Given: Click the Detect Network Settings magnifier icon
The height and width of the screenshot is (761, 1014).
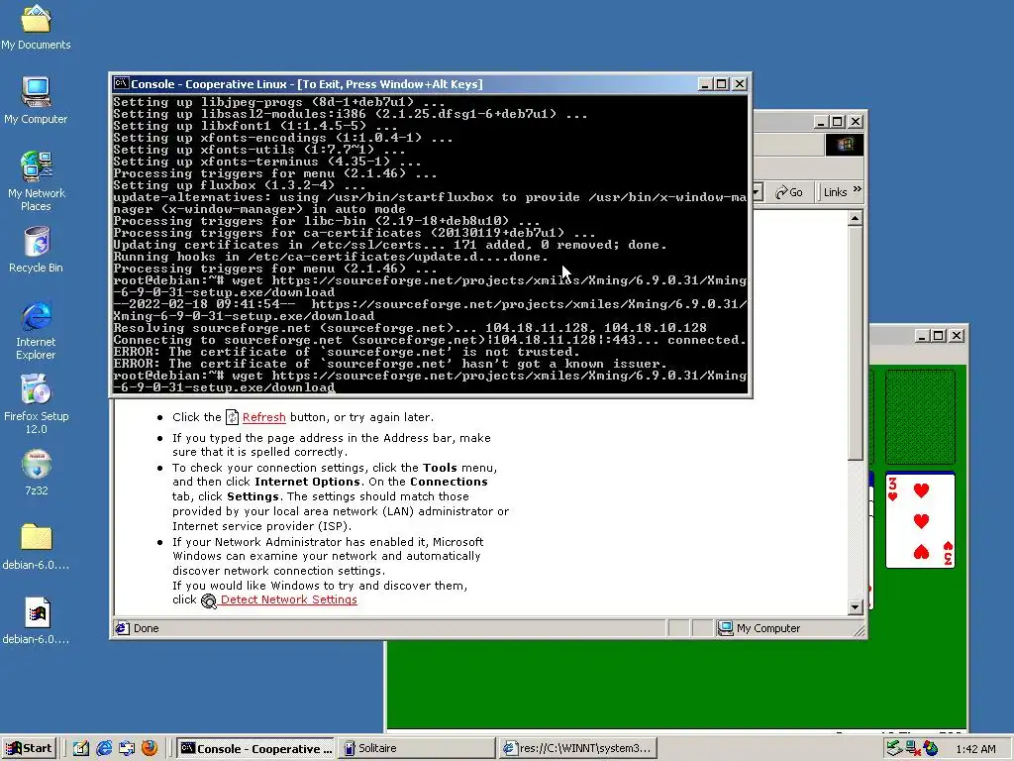Looking at the screenshot, I should pos(209,601).
